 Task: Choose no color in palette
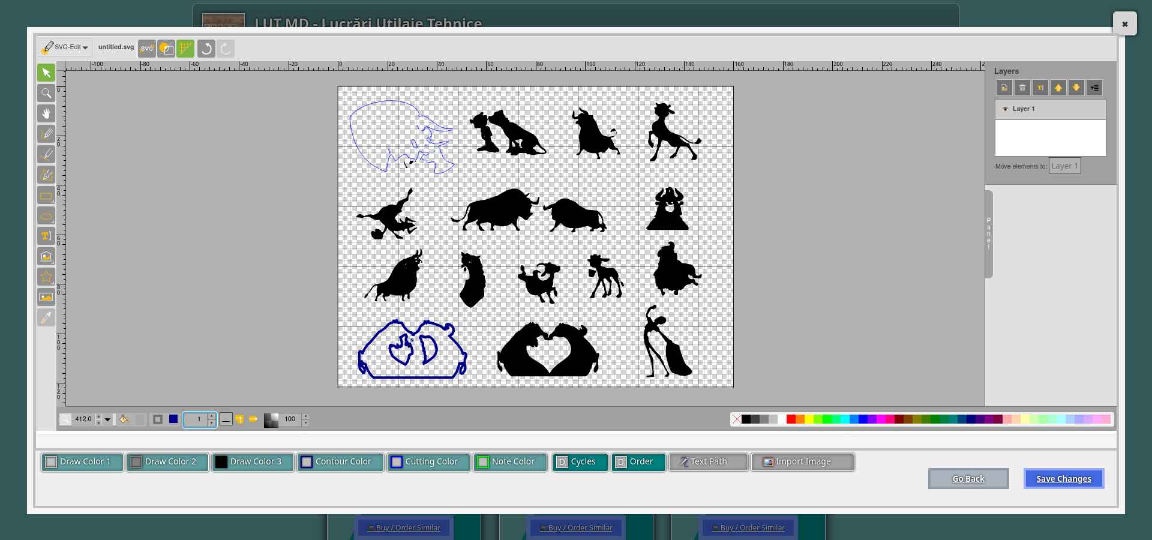[x=737, y=419]
